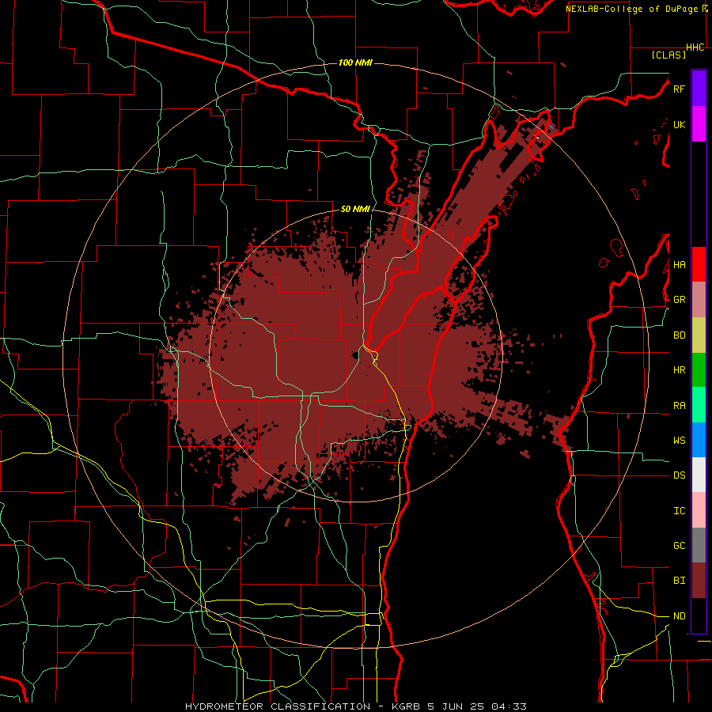Click the 'HHC' product code text
Image resolution: width=712 pixels, height=712 pixels.
695,47
